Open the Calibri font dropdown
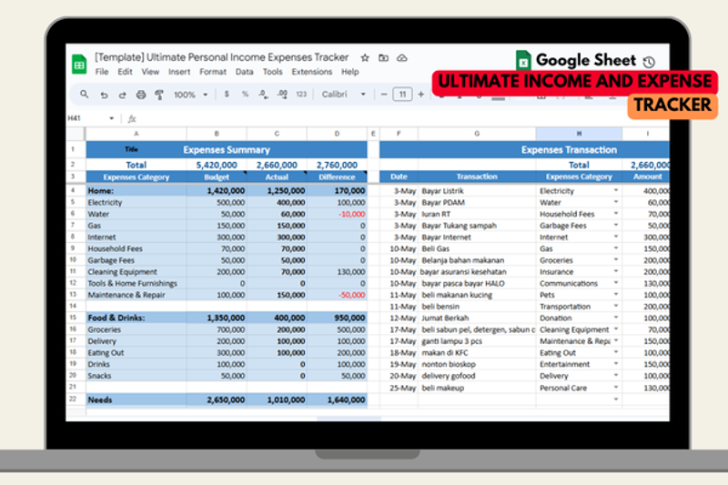Viewport: 728px width, 485px height. [x=344, y=95]
